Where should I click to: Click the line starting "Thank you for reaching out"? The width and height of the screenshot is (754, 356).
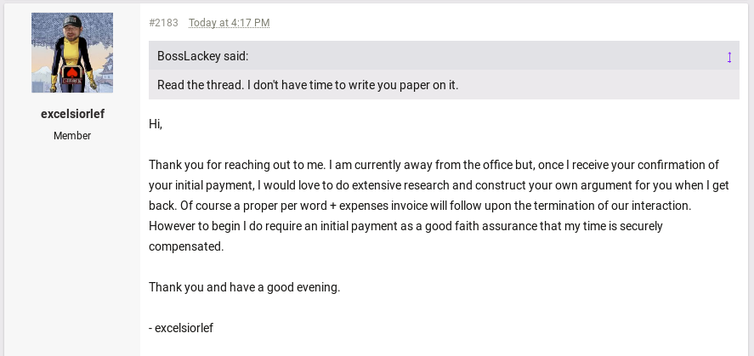point(434,165)
